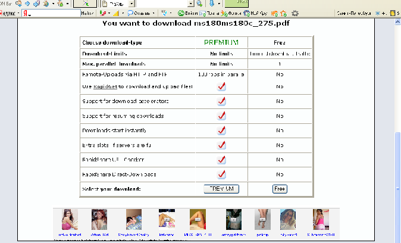Viewport: 401px width, 243px height.
Task: Click the blue double-window toolbar icon
Action: coord(36,4)
